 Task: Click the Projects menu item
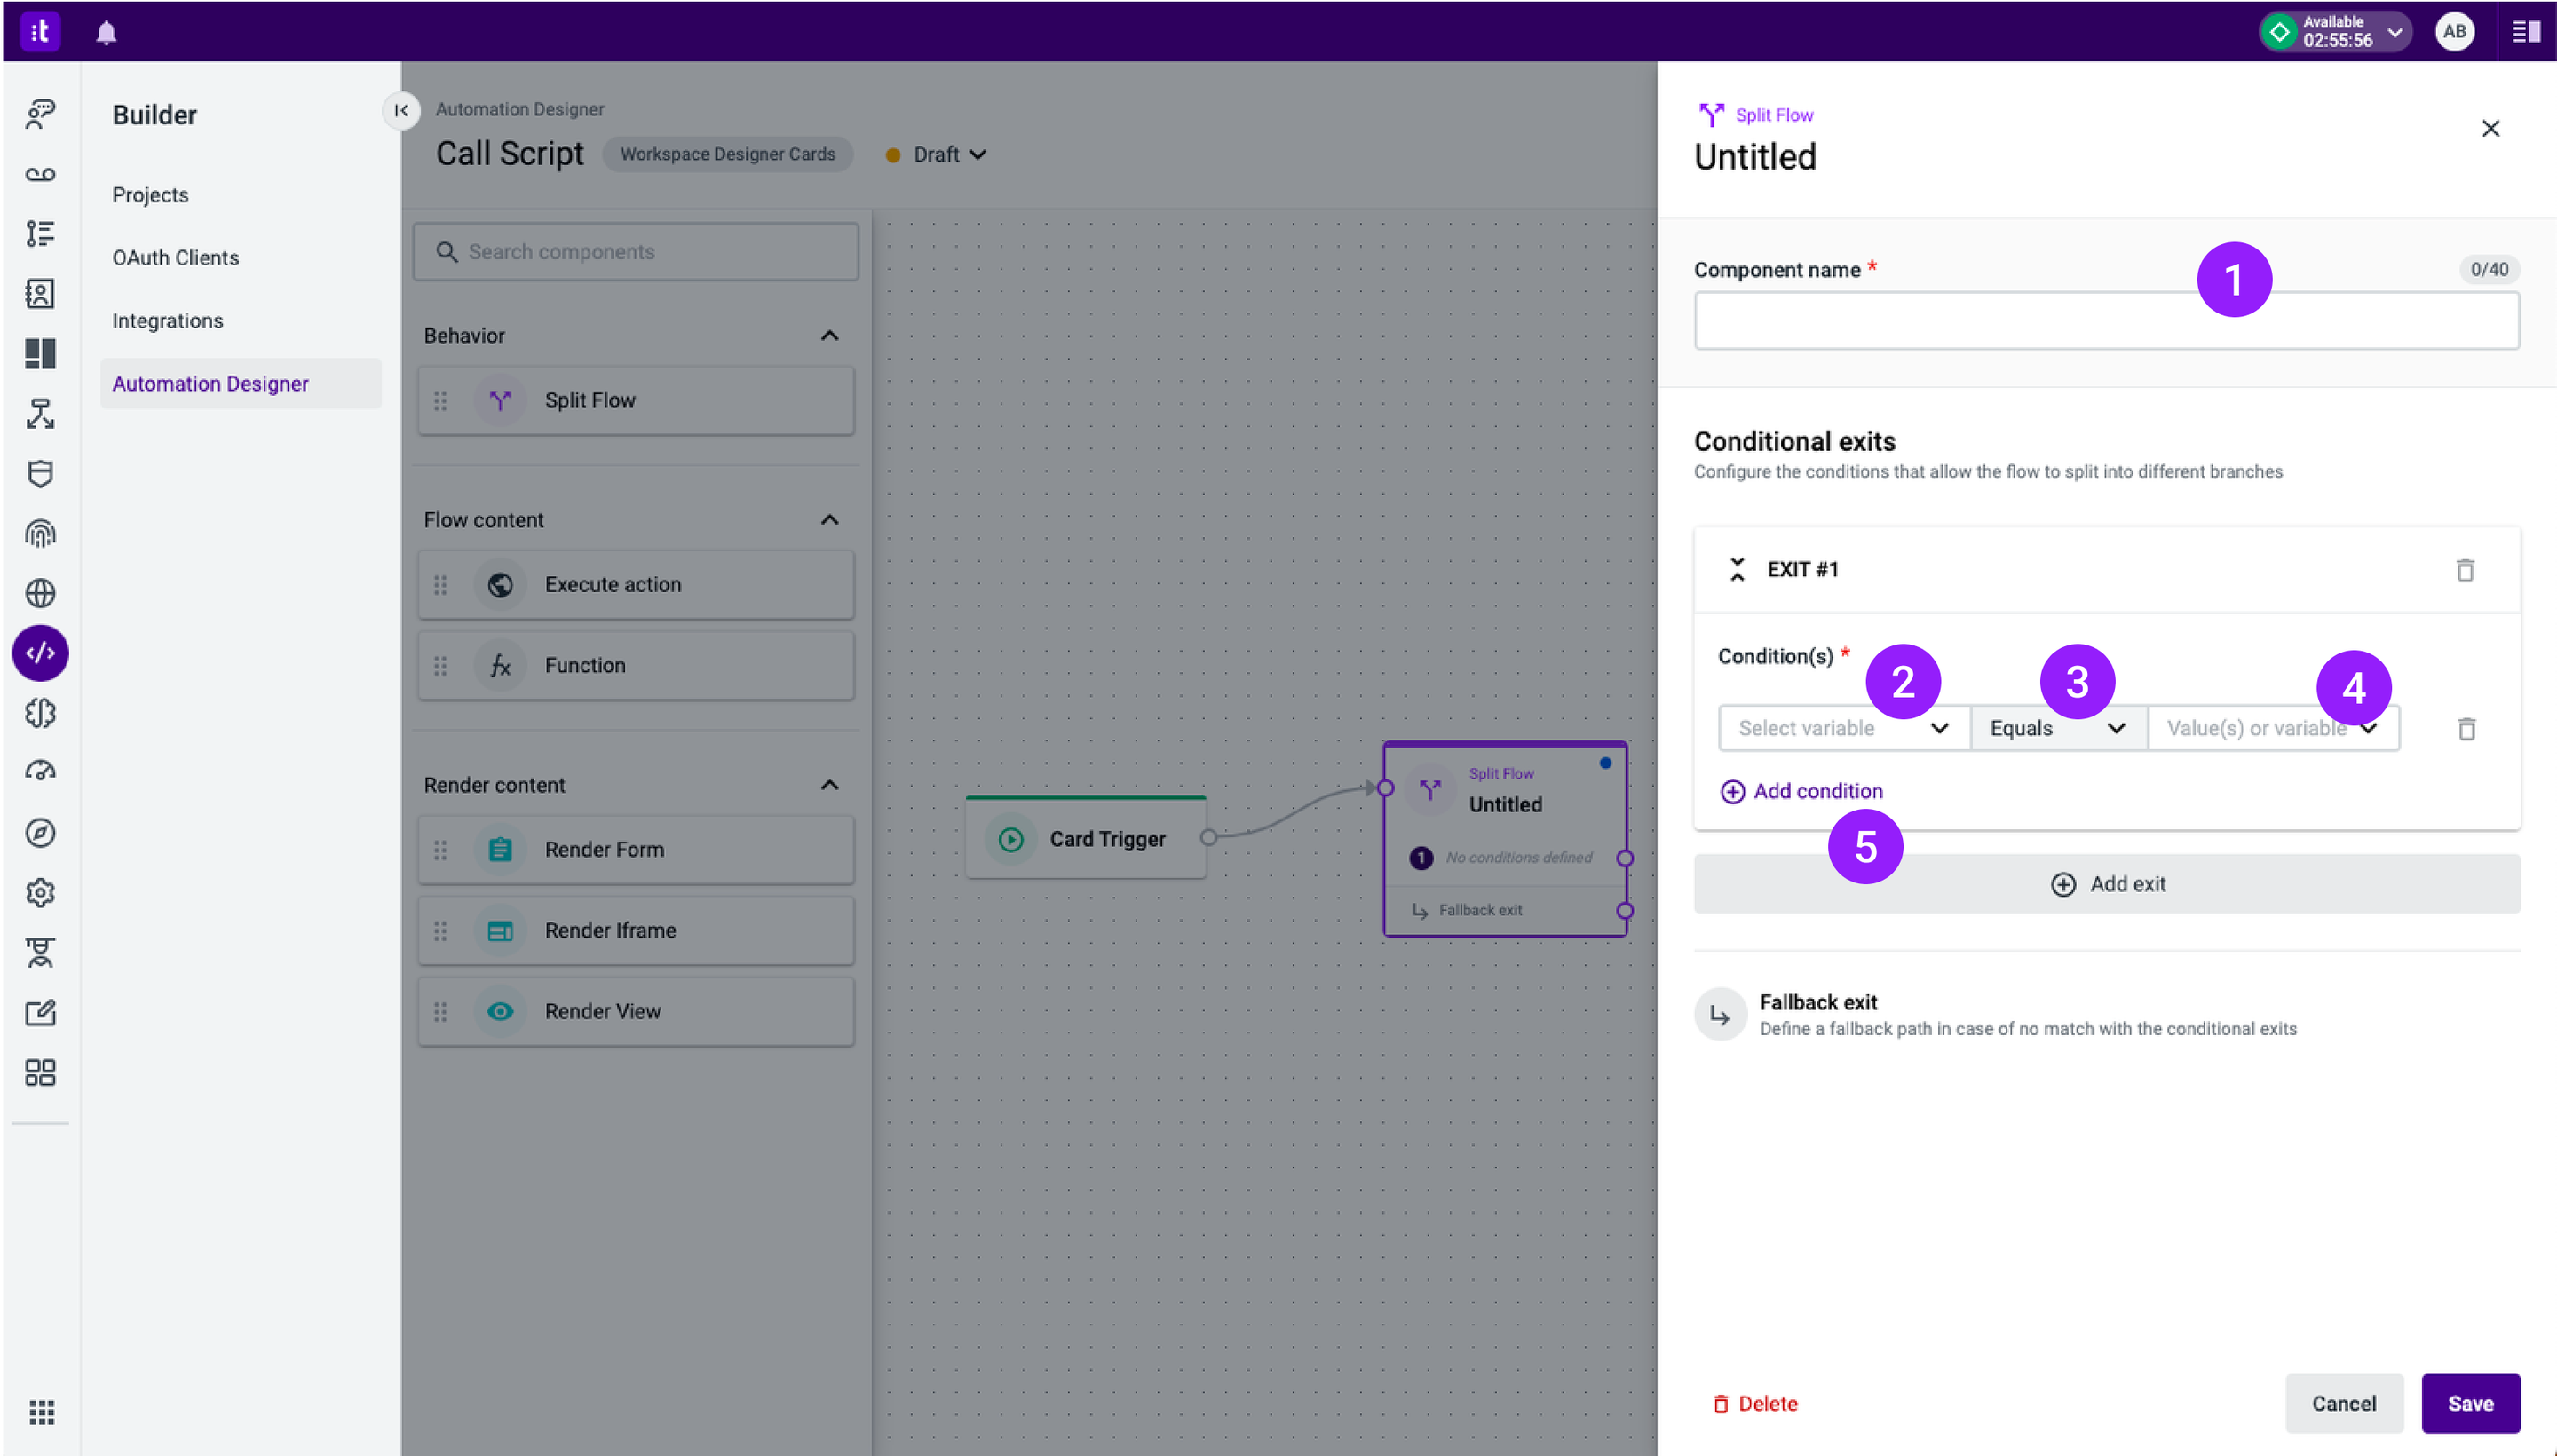click(149, 194)
